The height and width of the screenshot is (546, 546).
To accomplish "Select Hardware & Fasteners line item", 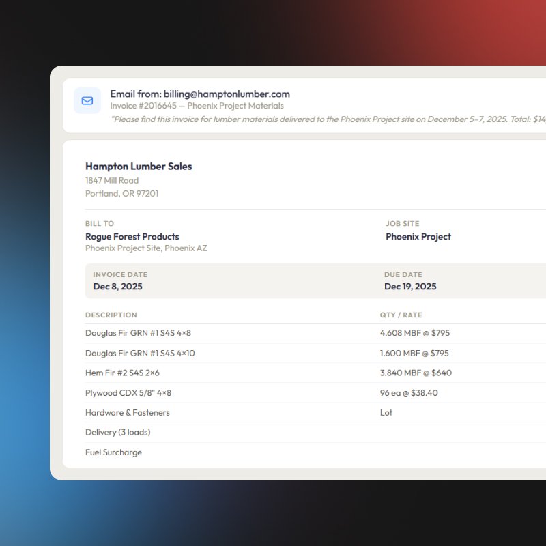I will coord(128,413).
